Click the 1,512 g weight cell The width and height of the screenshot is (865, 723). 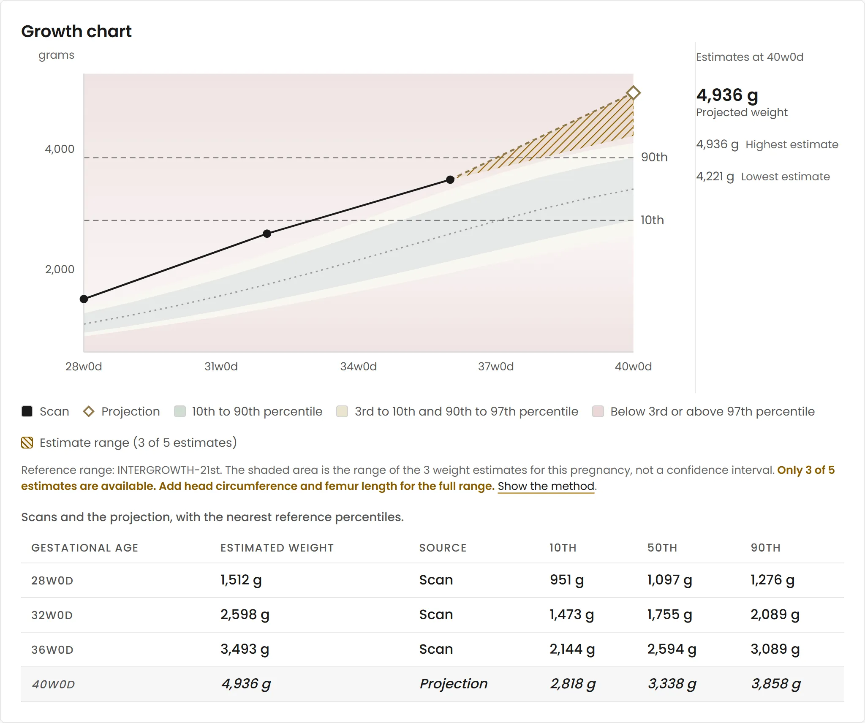click(x=241, y=580)
